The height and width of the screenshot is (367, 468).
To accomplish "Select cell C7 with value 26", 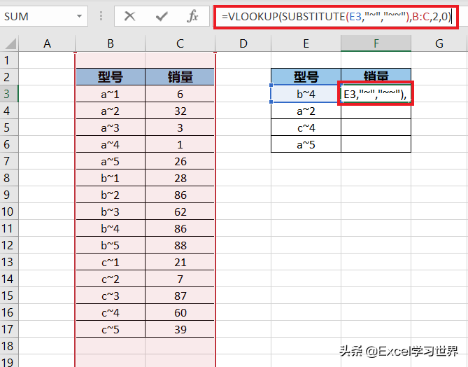I will click(x=180, y=161).
